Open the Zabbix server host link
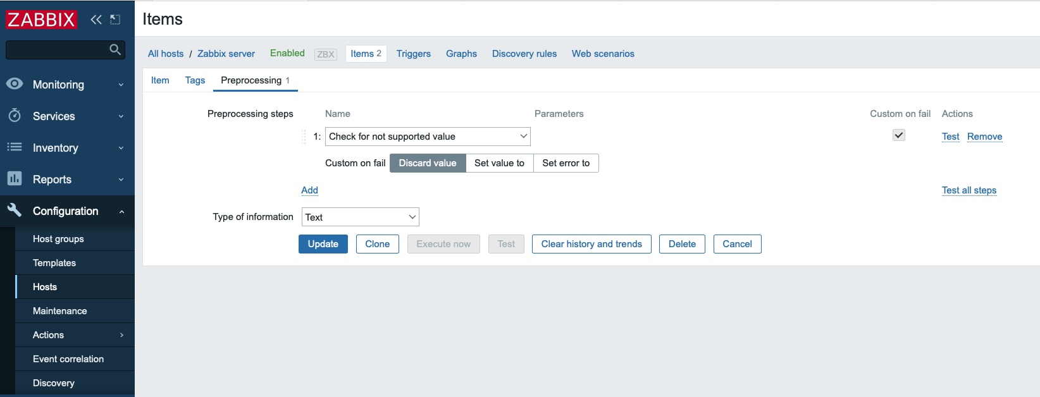 (226, 54)
